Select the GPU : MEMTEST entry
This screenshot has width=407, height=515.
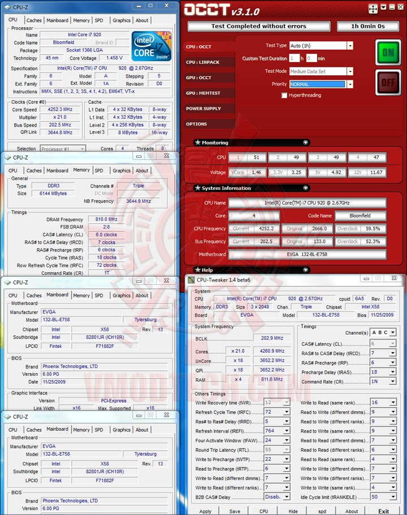coord(210,93)
